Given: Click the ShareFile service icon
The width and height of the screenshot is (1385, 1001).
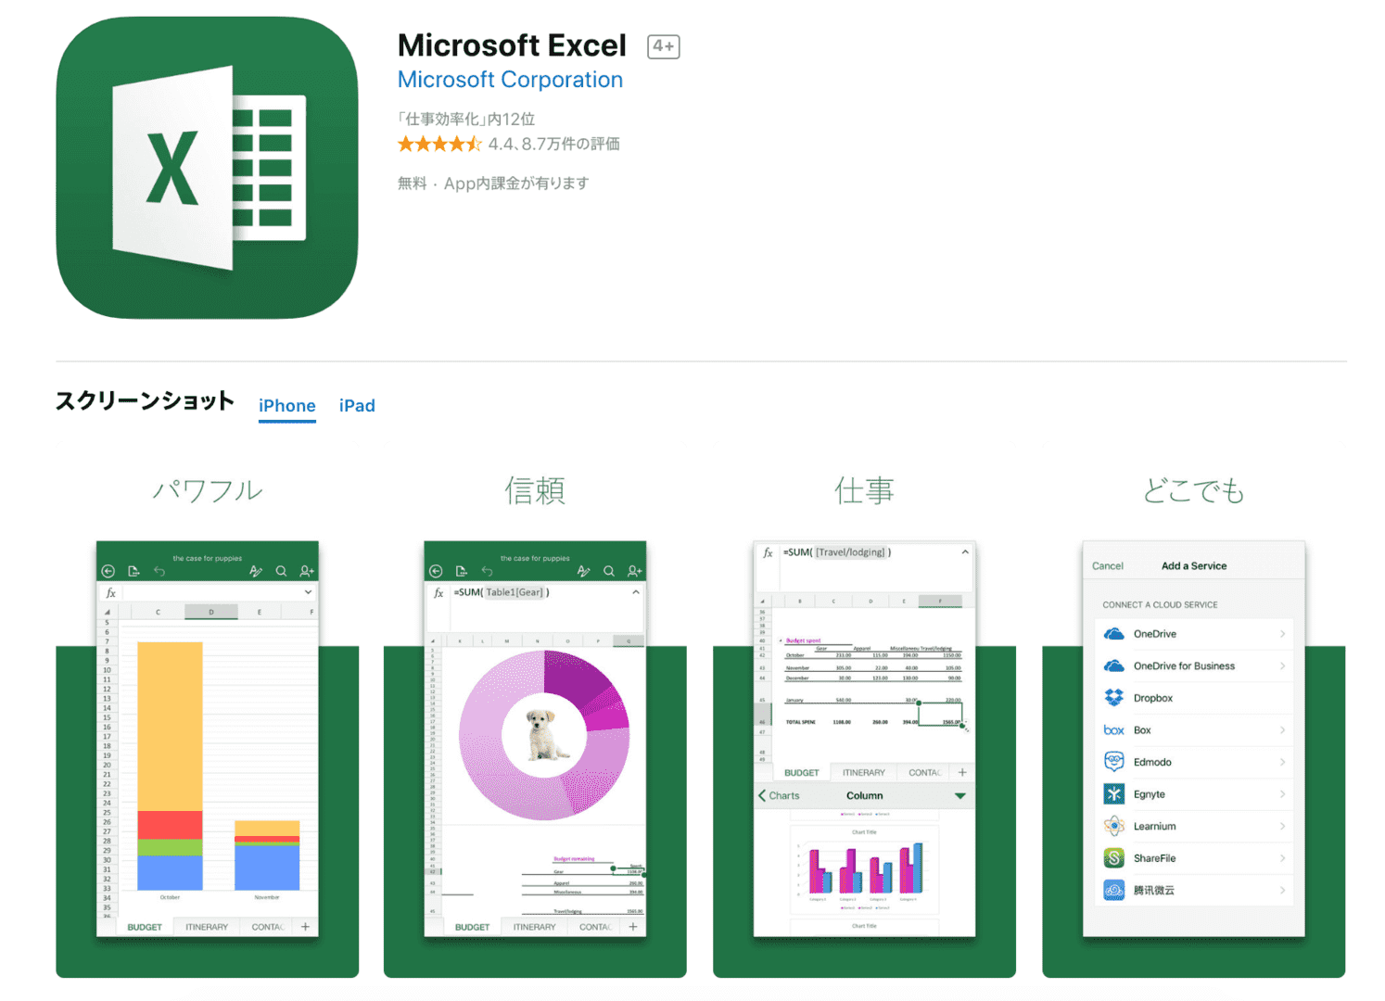Looking at the screenshot, I should click(1114, 858).
